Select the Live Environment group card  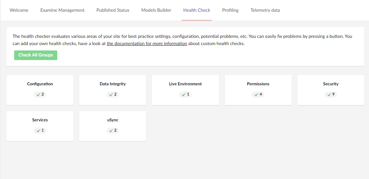coord(185,90)
